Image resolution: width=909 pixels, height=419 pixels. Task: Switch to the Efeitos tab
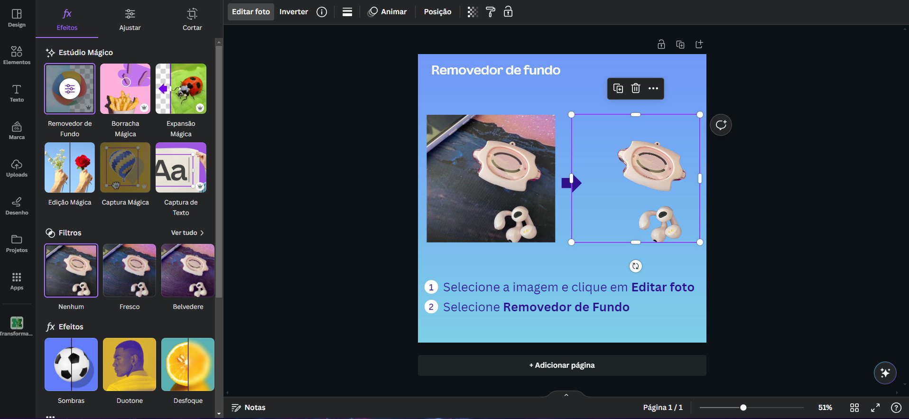[x=67, y=19]
